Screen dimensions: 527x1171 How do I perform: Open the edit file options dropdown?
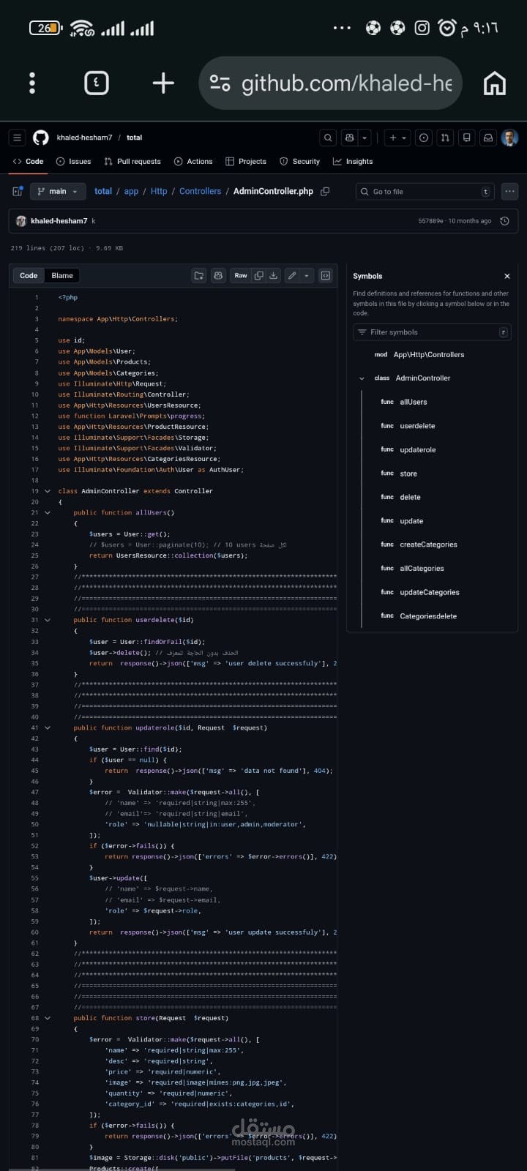click(x=307, y=275)
